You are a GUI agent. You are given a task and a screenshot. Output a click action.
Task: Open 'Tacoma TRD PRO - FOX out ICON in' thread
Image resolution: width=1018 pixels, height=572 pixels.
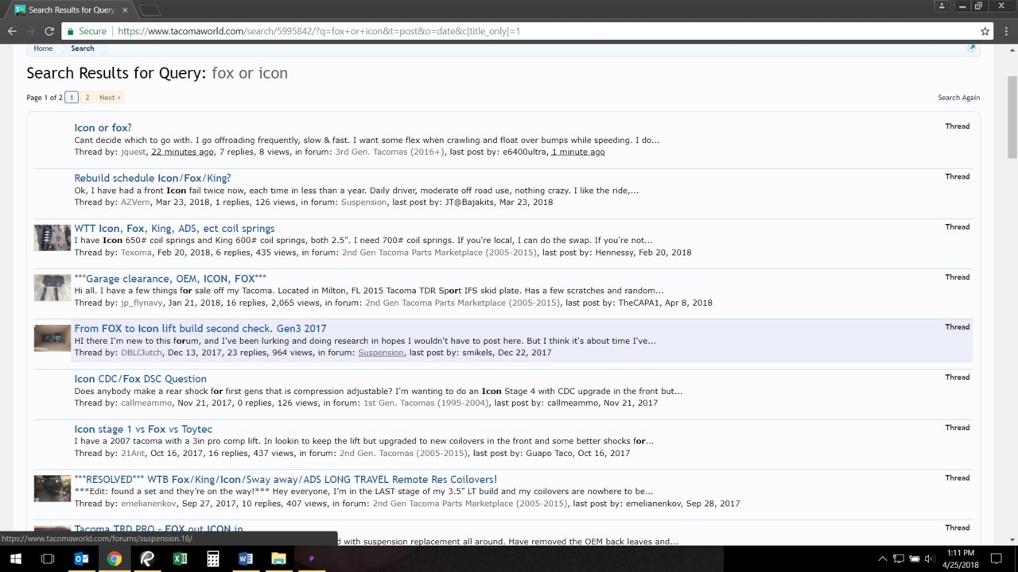(x=158, y=529)
